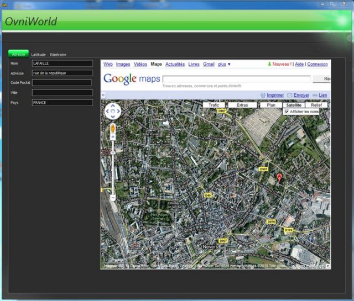The height and width of the screenshot is (301, 354).
Task: Maximize the OvniWorld window
Action: pos(332,4)
